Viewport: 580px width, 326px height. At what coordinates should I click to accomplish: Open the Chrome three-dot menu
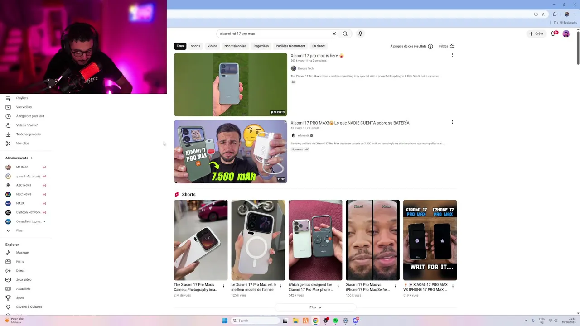[575, 14]
